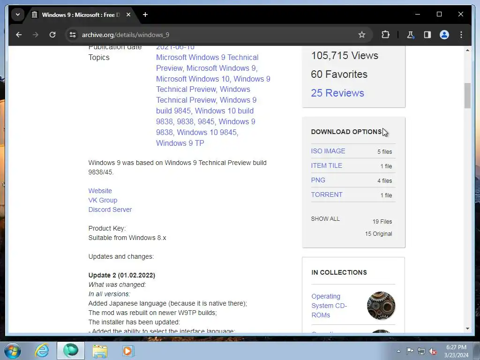Viewport: 480px width, 360px height.
Task: Click the vertical scrollbar thumb
Action: click(x=467, y=96)
